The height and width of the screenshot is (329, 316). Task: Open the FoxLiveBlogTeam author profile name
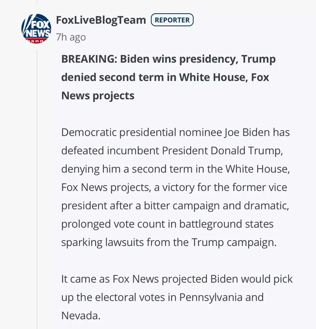101,20
